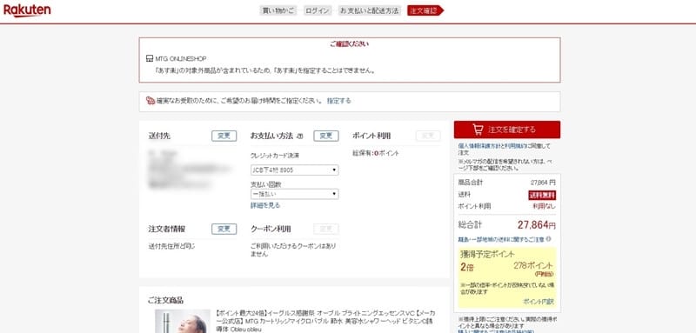Click the cart icon on order button
The height and width of the screenshot is (333, 696).
[x=478, y=130]
